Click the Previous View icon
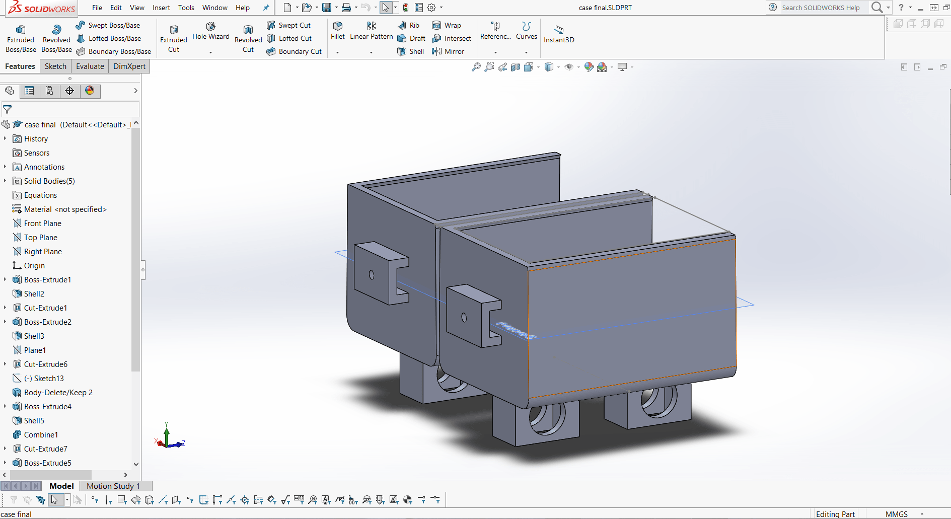Image resolution: width=951 pixels, height=519 pixels. click(x=502, y=67)
